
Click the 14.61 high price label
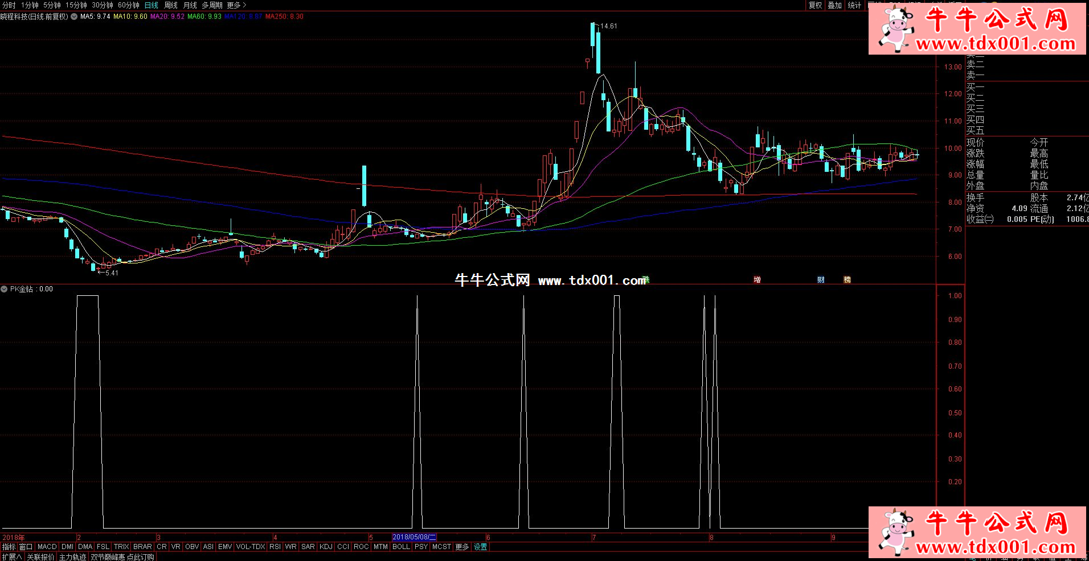pos(609,26)
